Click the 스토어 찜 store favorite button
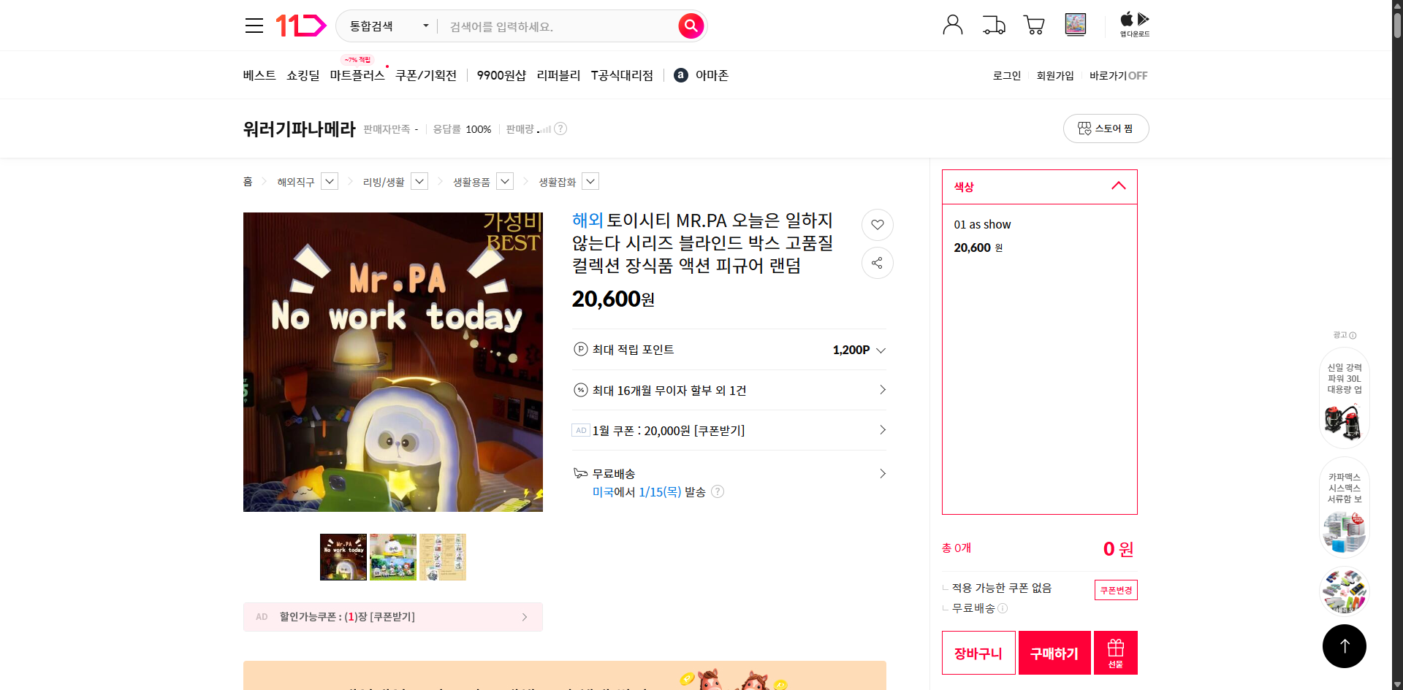Viewport: 1403px width, 690px height. pos(1106,128)
